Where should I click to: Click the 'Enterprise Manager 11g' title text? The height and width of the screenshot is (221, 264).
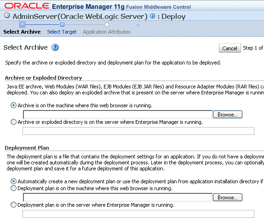pyautogui.click(x=88, y=6)
